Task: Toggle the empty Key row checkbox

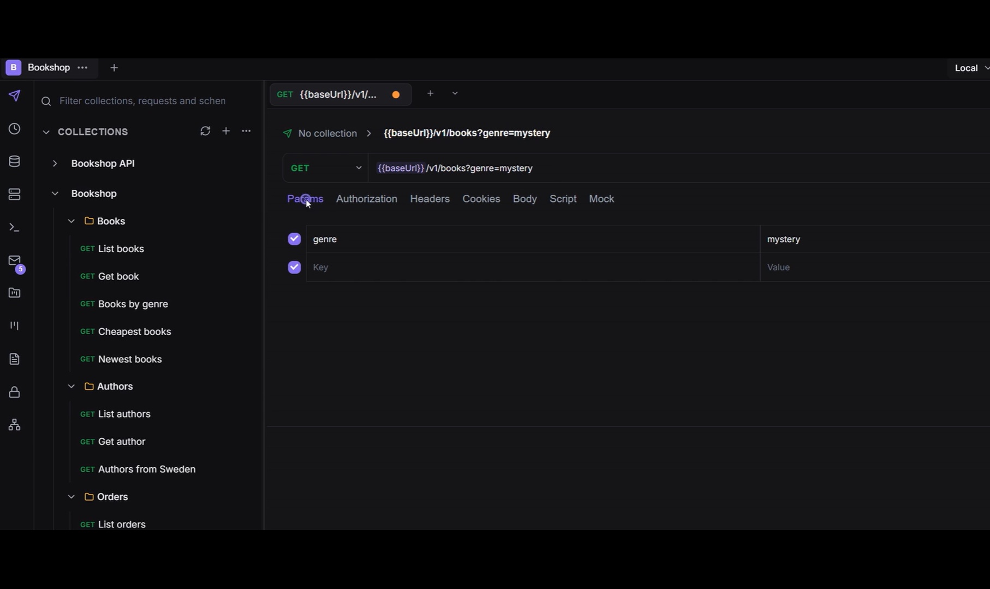Action: [x=294, y=267]
